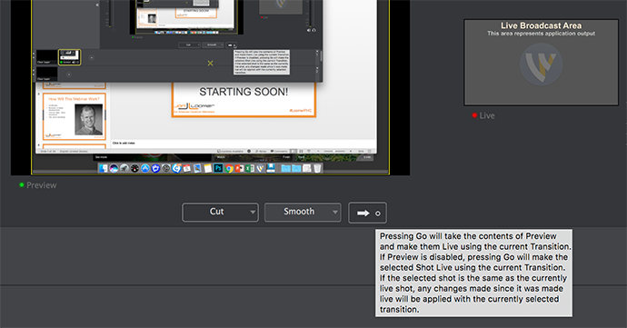Open Finder in the dock
The height and width of the screenshot is (328, 627).
(104, 168)
